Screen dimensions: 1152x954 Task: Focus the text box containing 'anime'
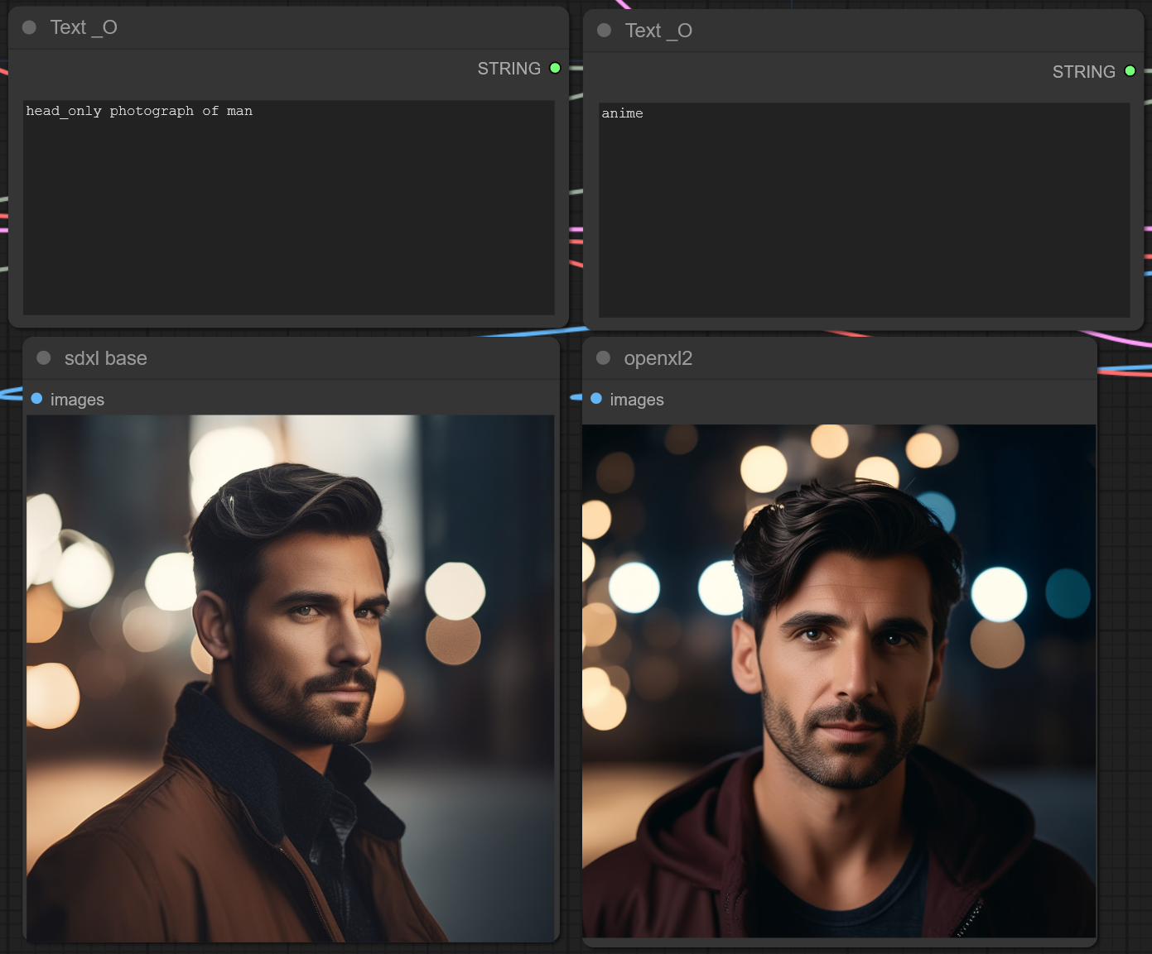click(x=864, y=210)
